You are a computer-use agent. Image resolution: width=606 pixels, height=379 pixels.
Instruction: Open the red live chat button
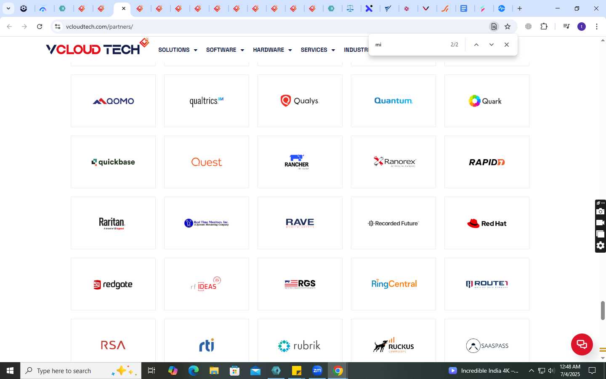[582, 344]
